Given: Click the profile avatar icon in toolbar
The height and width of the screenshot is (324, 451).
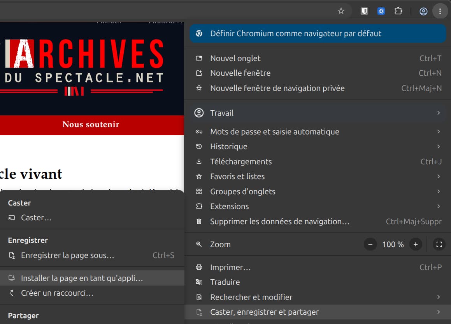Looking at the screenshot, I should (x=423, y=11).
